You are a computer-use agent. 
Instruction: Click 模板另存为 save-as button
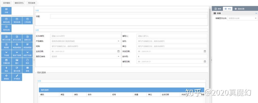19,3
